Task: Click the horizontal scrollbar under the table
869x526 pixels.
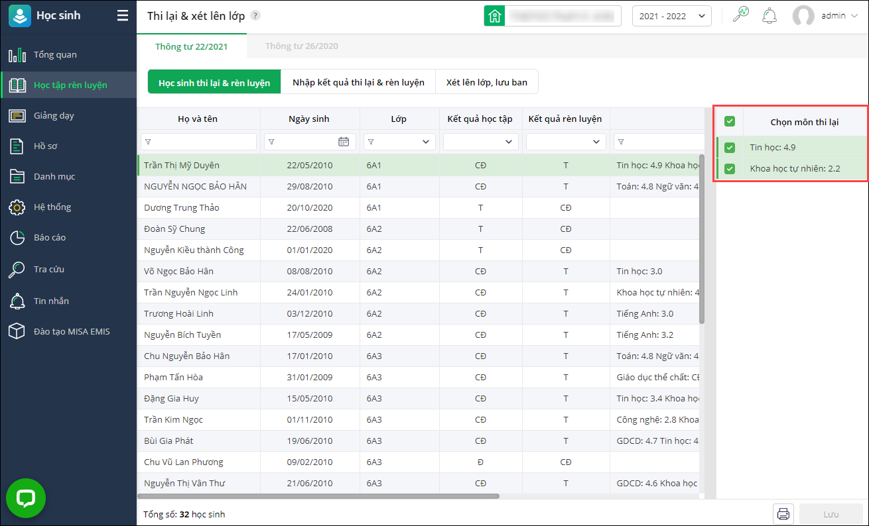Action: 318,496
